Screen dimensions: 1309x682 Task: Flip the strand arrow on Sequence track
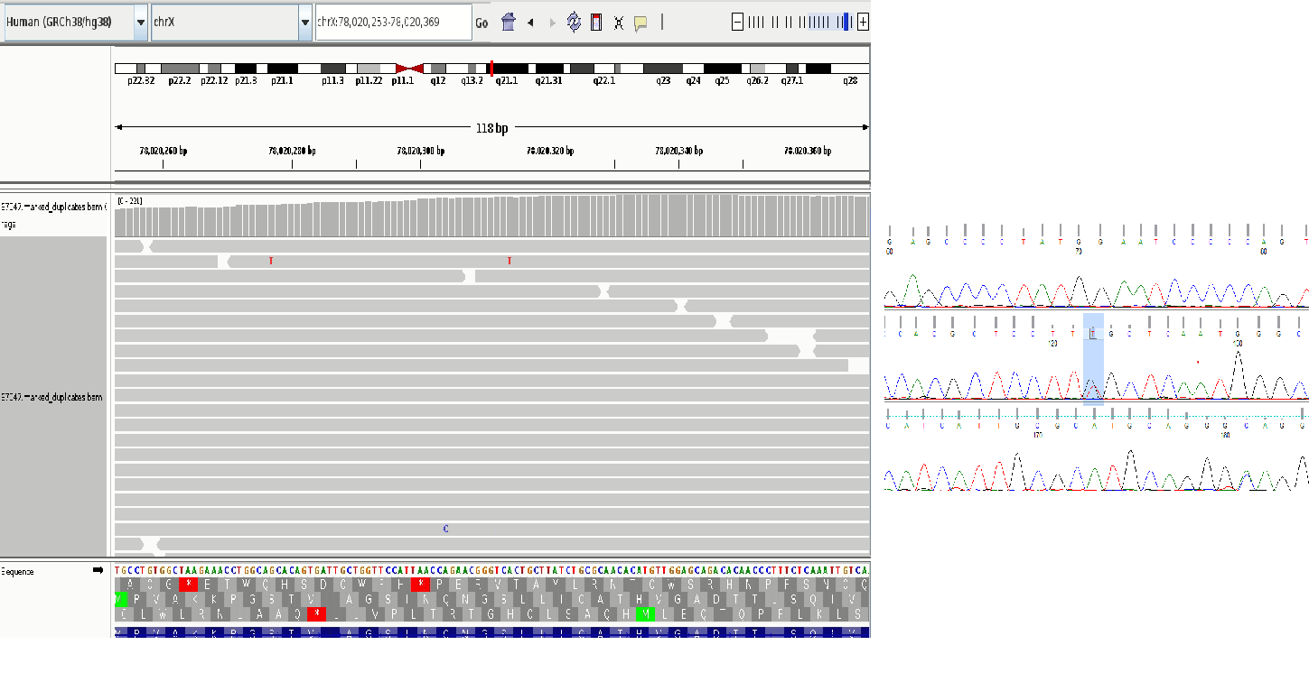pyautogui.click(x=98, y=570)
